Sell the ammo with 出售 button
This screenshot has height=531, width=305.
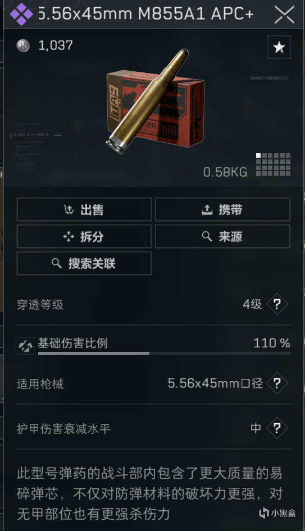point(84,209)
